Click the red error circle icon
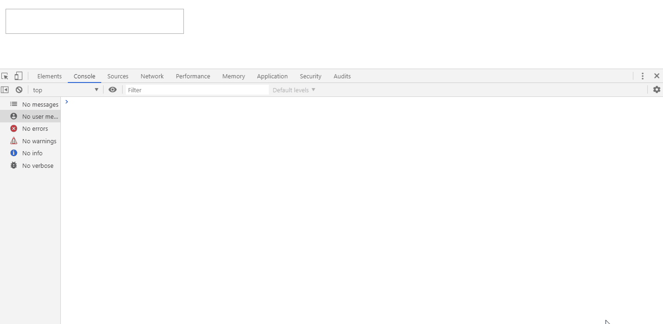 (x=13, y=128)
